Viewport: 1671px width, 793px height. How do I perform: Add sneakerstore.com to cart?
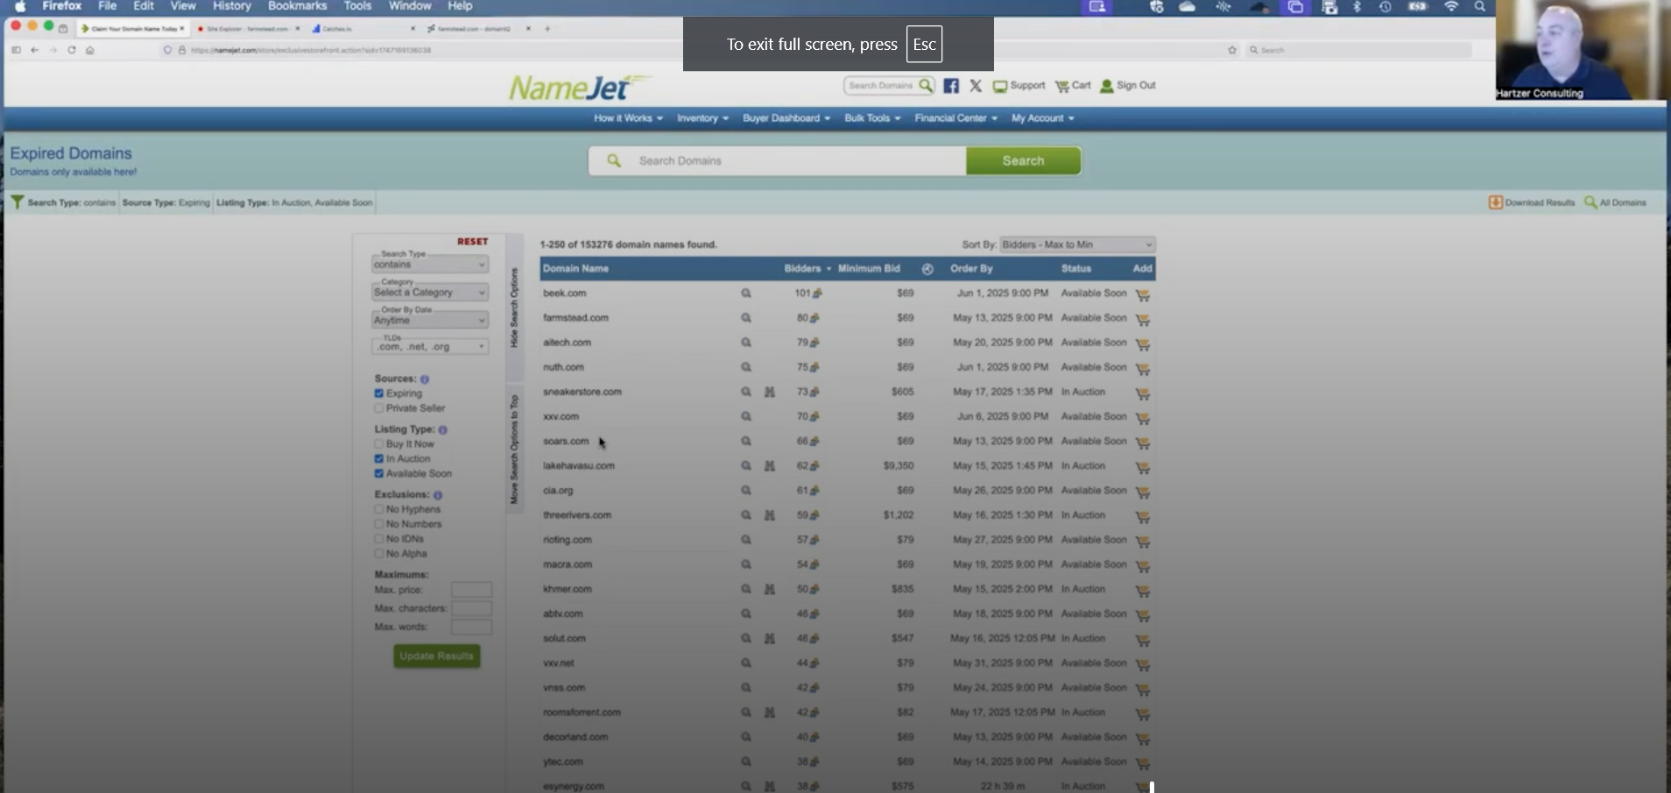click(x=1142, y=393)
